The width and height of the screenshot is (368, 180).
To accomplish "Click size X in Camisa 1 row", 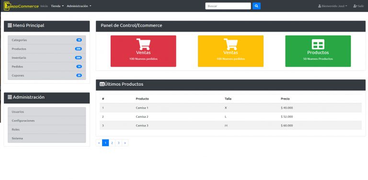I will pos(226,108).
